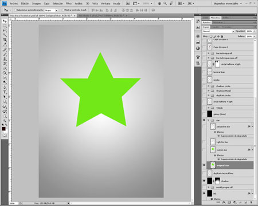Hide the original star layer
This screenshot has height=206, width=258.
coord(204,165)
